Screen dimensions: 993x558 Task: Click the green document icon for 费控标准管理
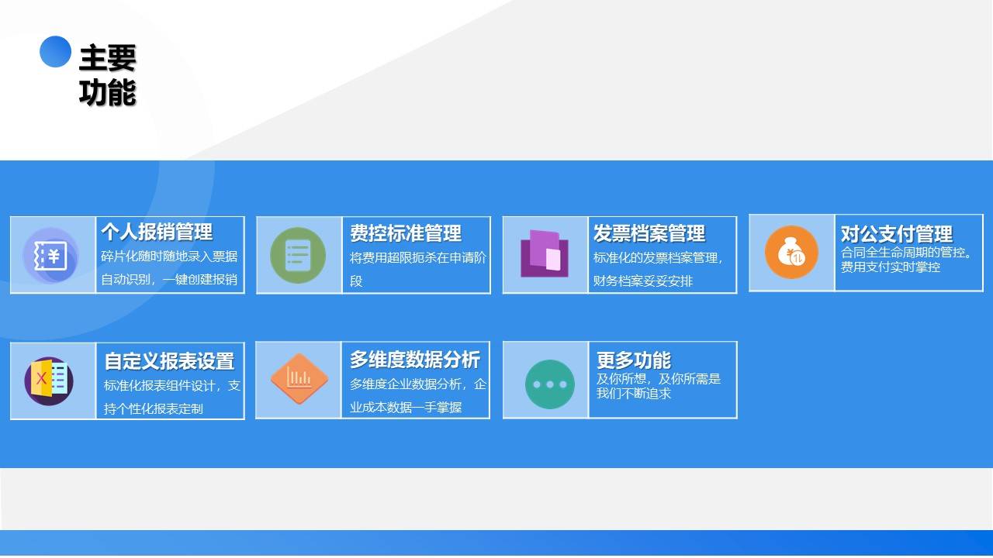[x=298, y=255]
